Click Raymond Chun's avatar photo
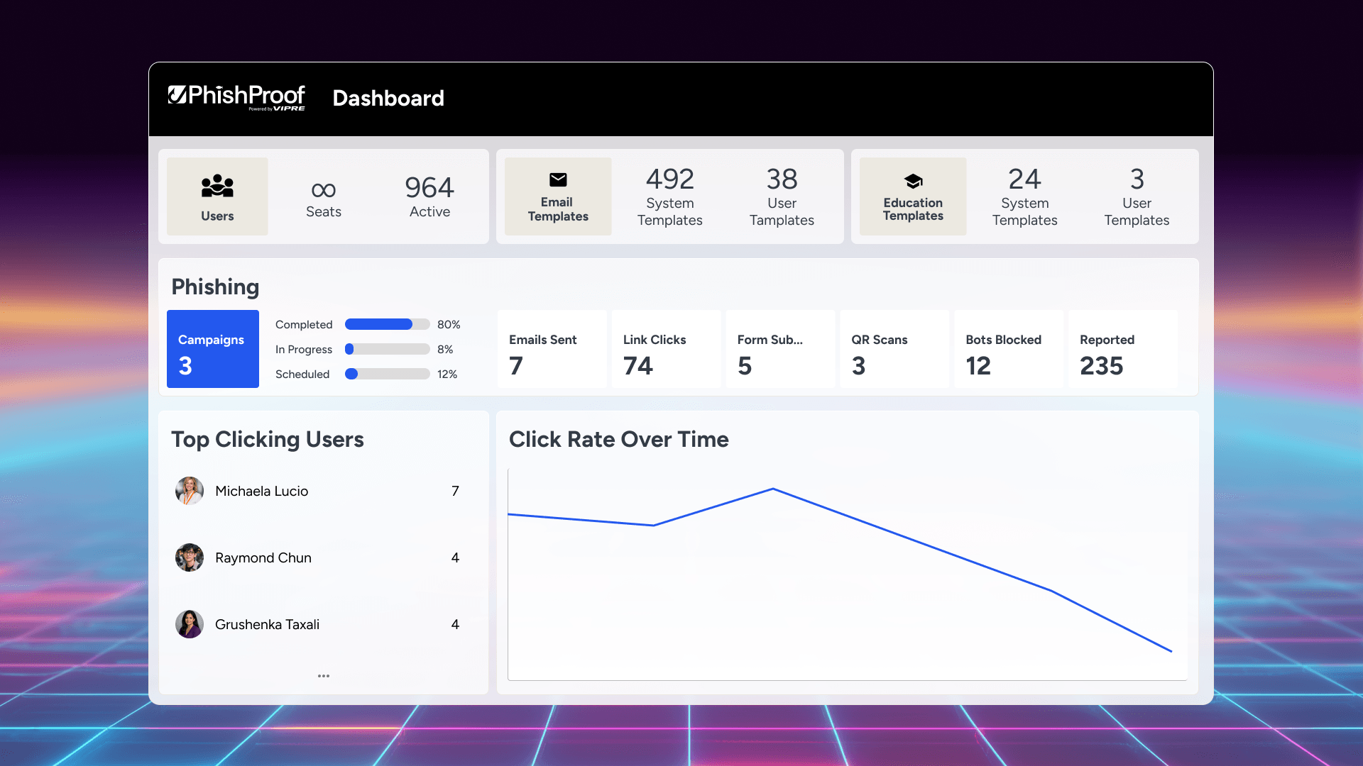Screen dimensions: 1363x766 click(x=190, y=557)
